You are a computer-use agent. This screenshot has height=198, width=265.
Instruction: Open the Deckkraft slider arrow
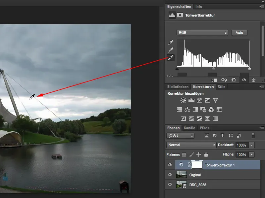251,145
